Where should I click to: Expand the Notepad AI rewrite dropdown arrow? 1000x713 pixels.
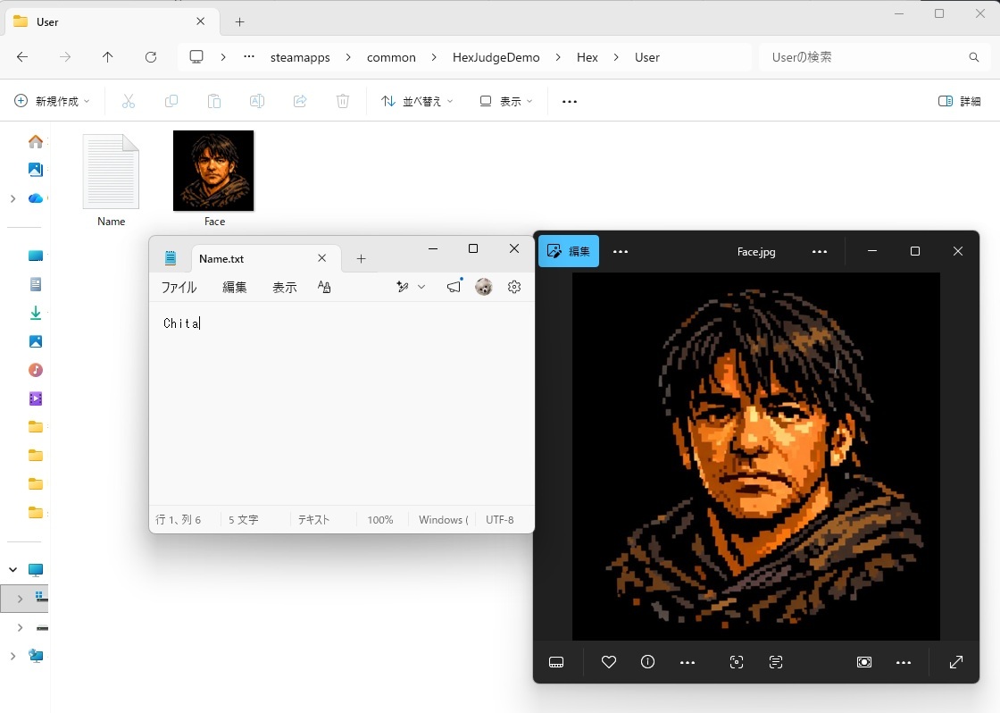421,287
